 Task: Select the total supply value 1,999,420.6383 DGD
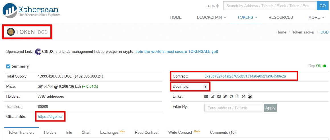click(x=55, y=76)
